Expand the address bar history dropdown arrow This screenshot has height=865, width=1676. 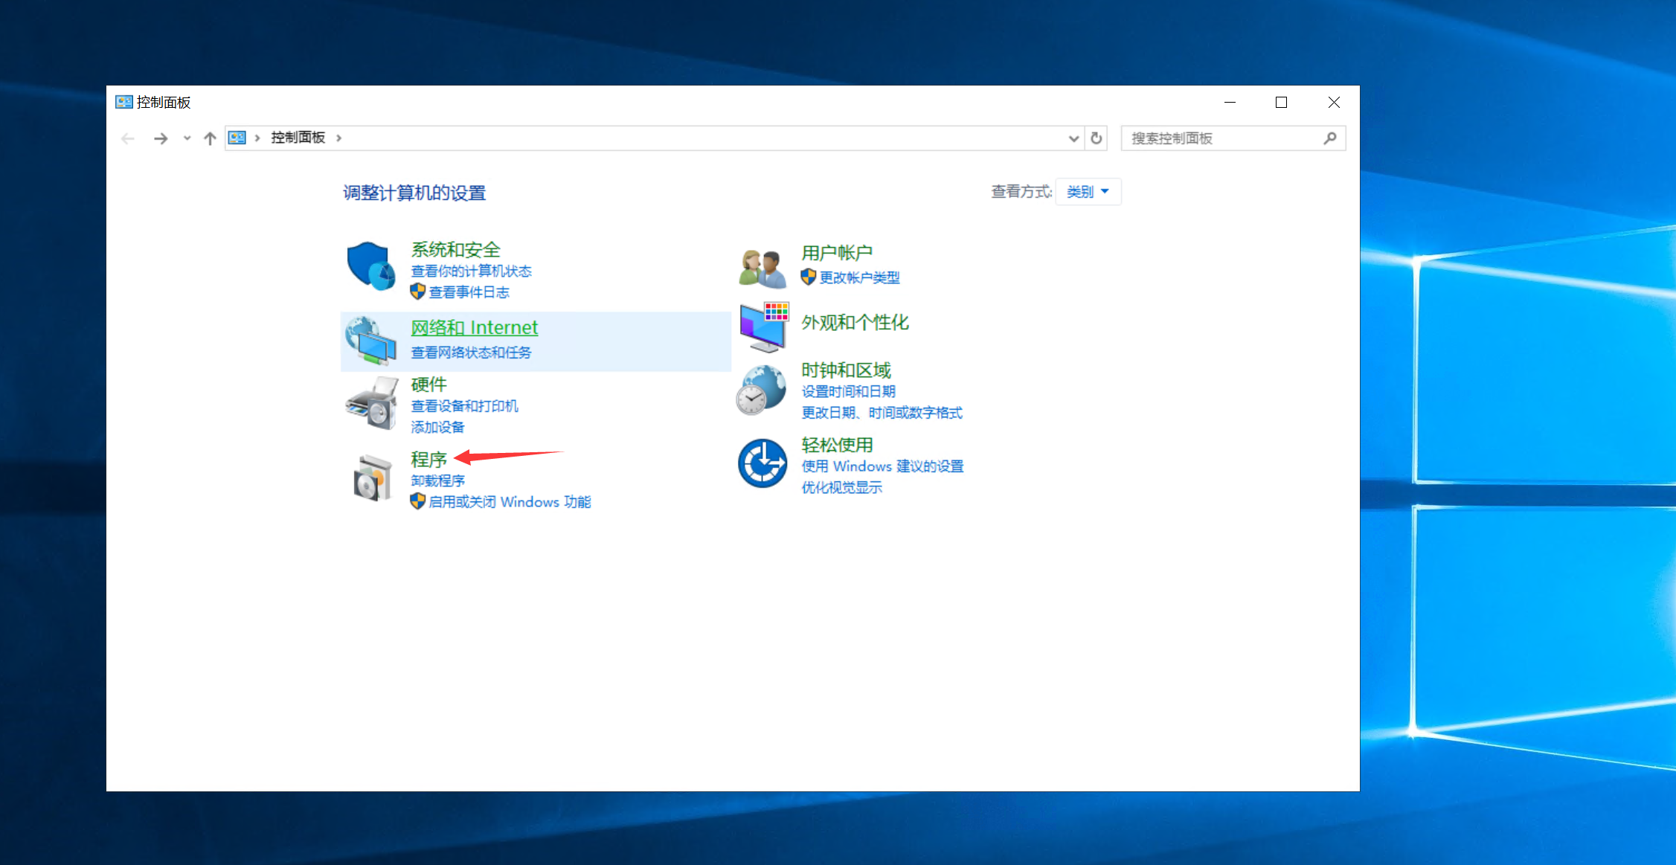pyautogui.click(x=1073, y=138)
